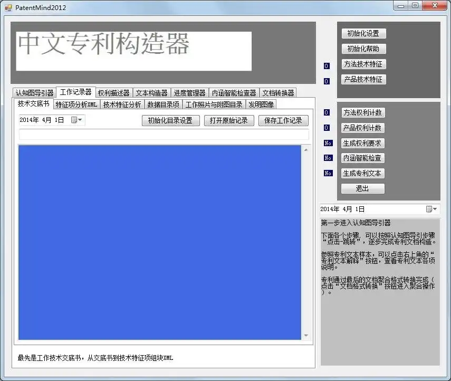
Task: Click No indicator beside 生成权利要求
Action: [328, 143]
